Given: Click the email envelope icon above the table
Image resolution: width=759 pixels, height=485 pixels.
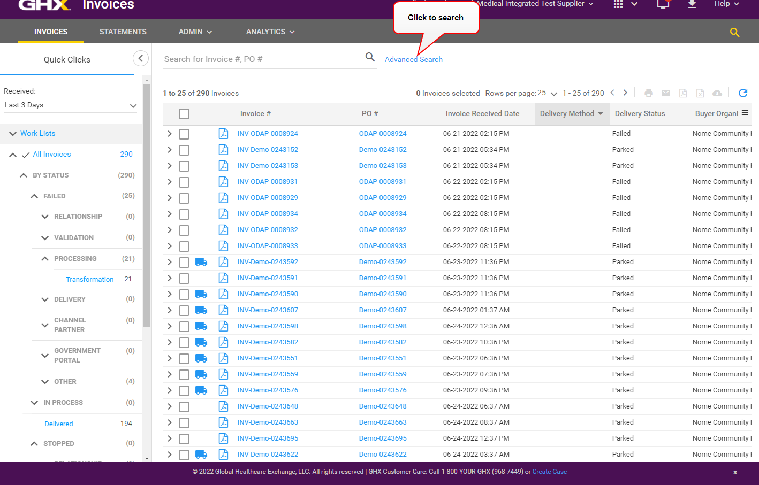Looking at the screenshot, I should pyautogui.click(x=666, y=93).
